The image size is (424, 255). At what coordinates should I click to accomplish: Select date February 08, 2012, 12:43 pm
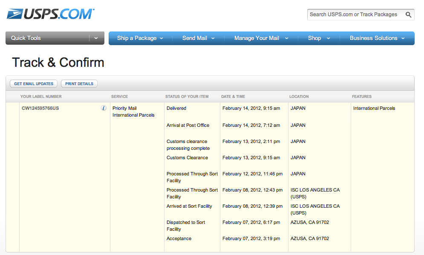[253, 190]
